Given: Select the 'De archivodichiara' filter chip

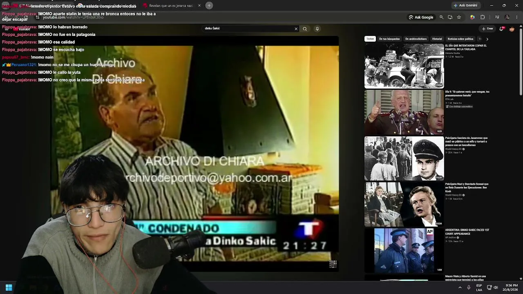Looking at the screenshot, I should 416,39.
